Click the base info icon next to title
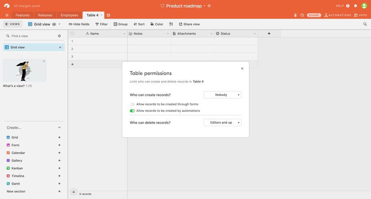The image size is (371, 199). point(209,6)
